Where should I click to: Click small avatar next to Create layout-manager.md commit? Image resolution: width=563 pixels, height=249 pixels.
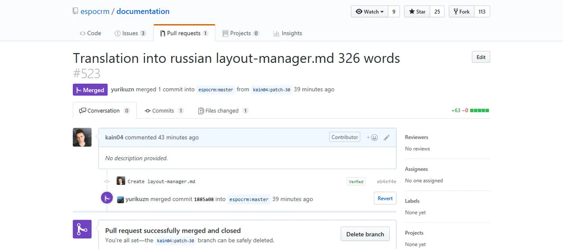tap(121, 181)
